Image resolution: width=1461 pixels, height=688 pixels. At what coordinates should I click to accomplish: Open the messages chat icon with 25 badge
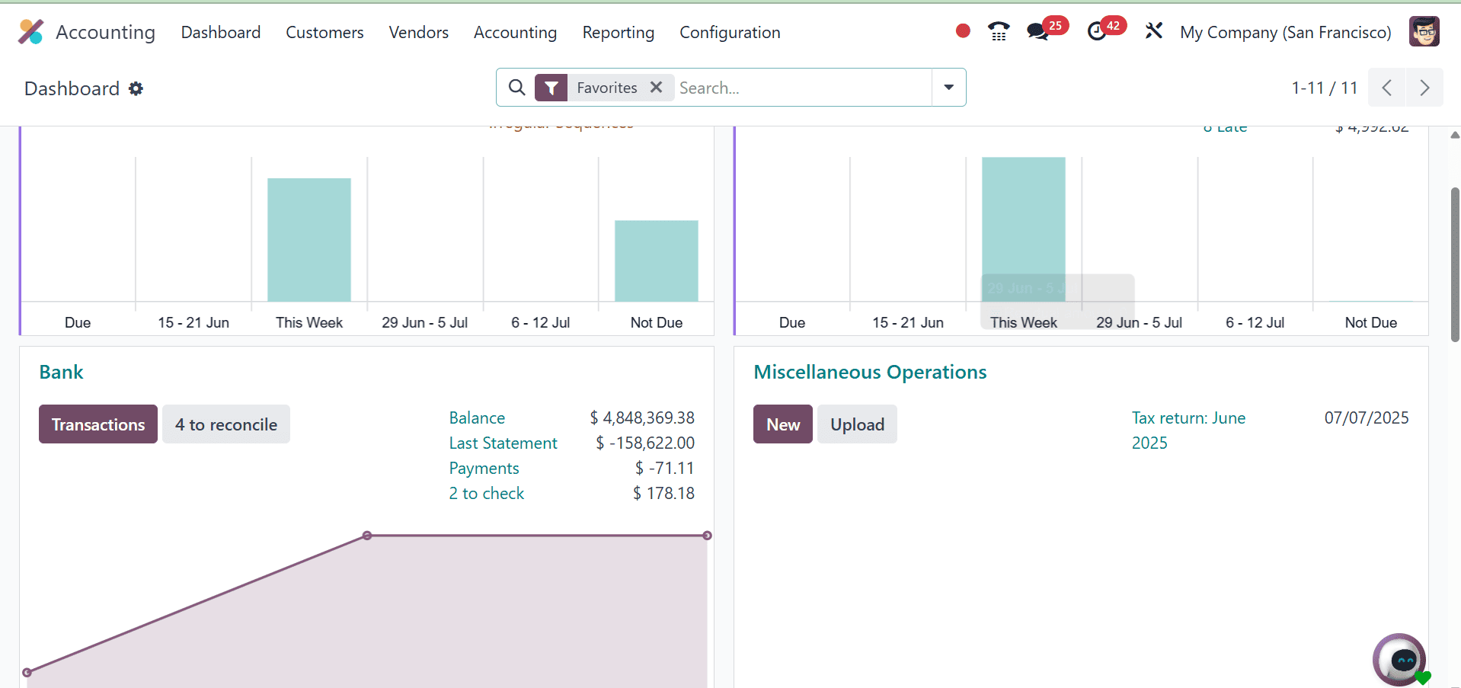(x=1037, y=31)
